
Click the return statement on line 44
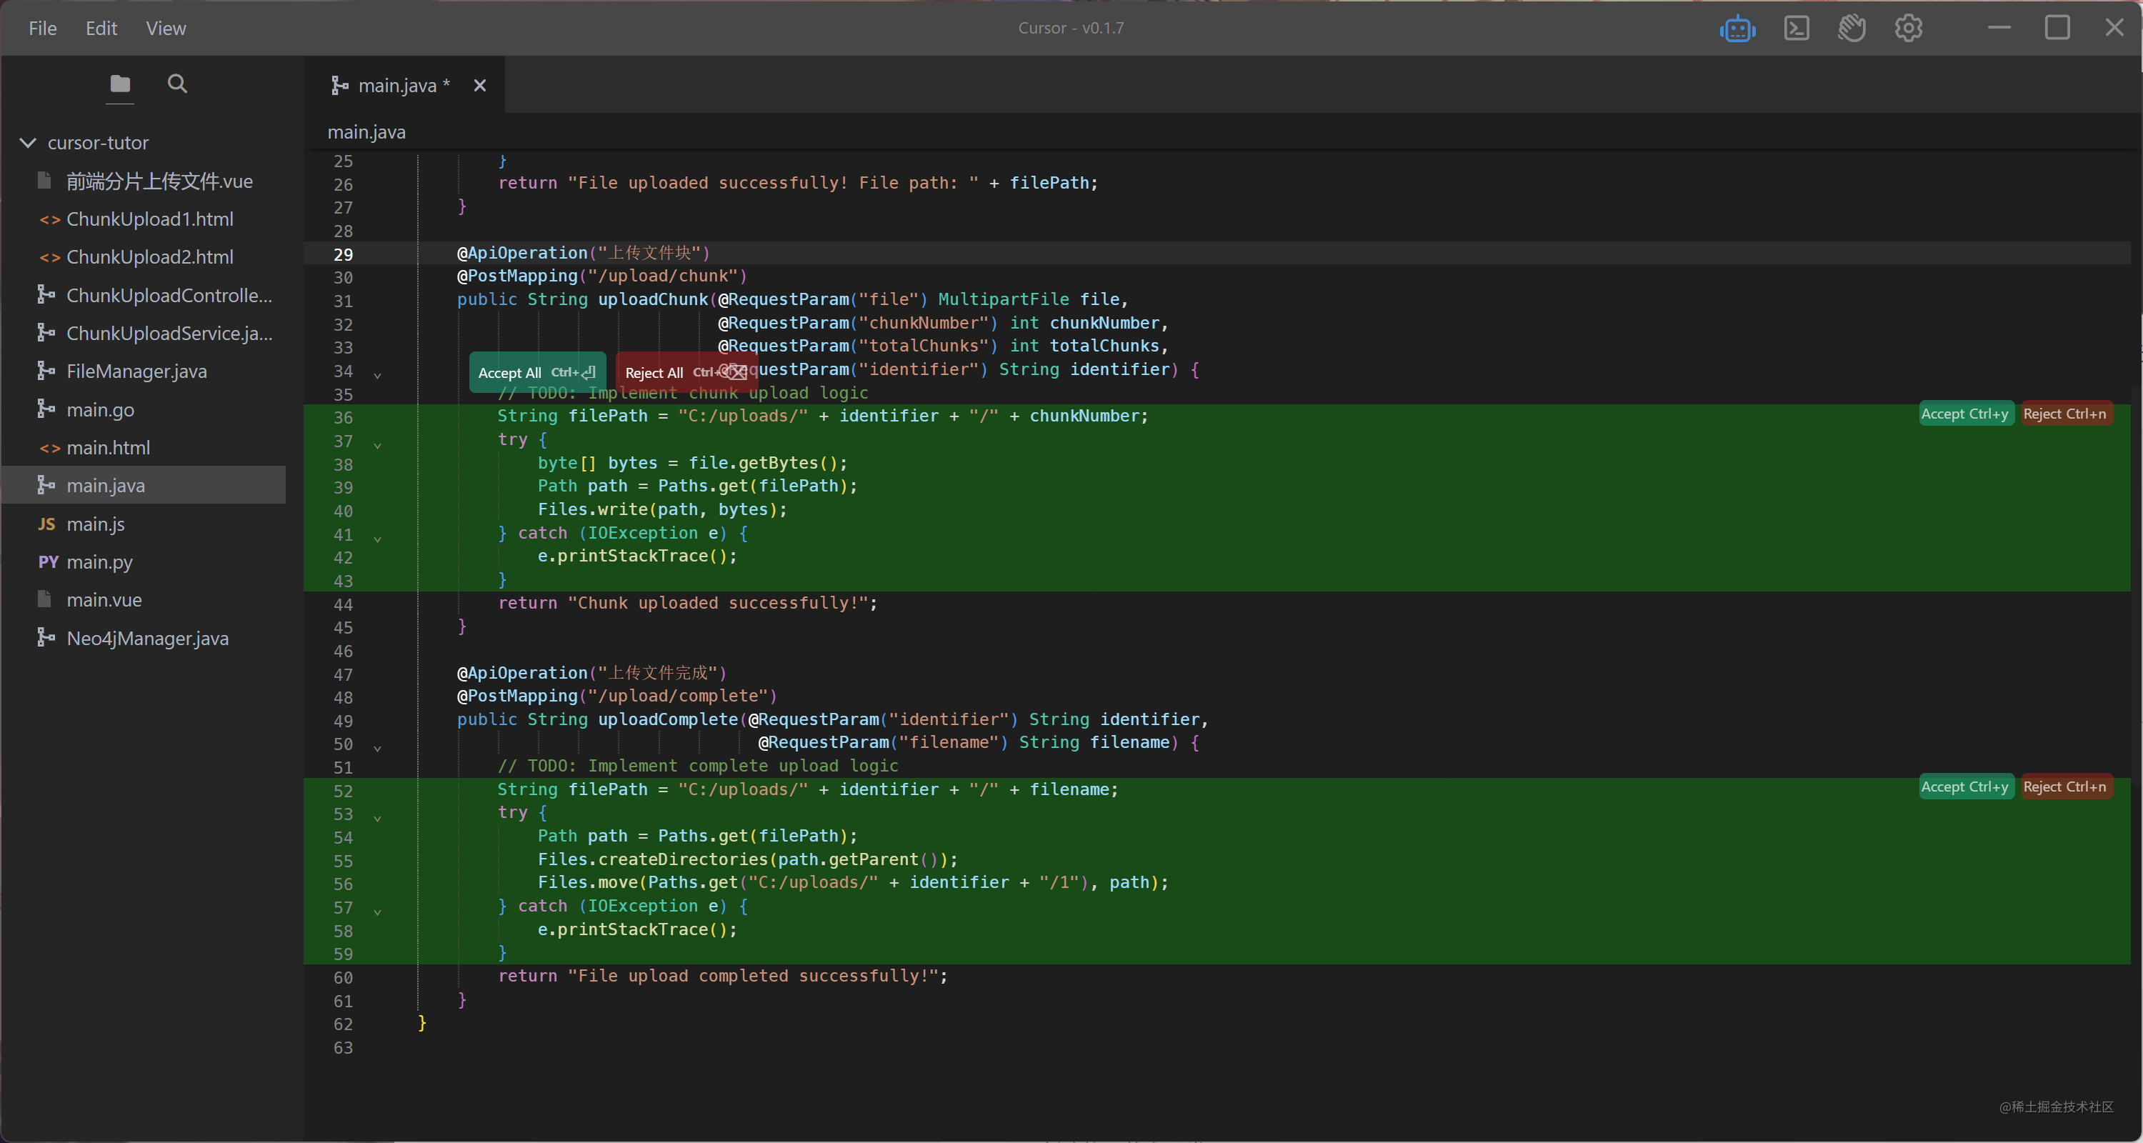pyautogui.click(x=687, y=603)
